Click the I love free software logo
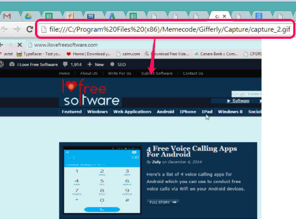This screenshot has width=296, height=219. pos(91,93)
